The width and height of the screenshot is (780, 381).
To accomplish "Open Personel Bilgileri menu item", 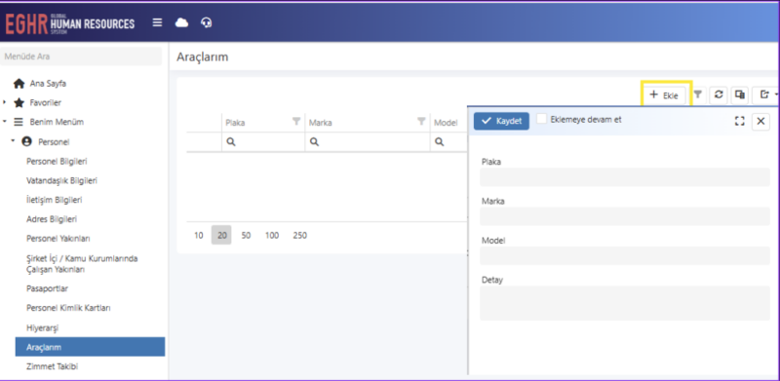I will (x=57, y=162).
